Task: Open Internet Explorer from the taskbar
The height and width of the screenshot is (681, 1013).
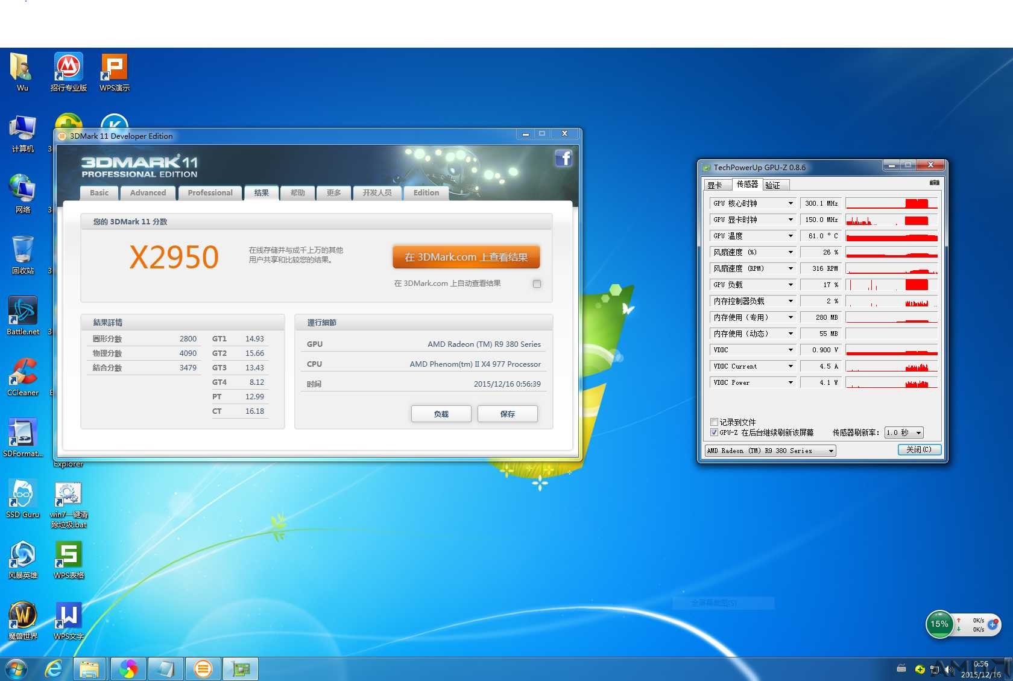Action: point(54,668)
